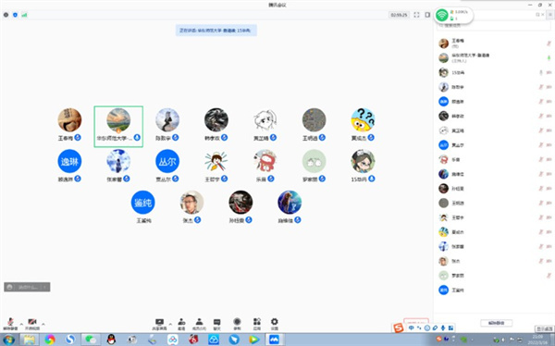Viewport: 555px width, 346px height.
Task: Open the Invite participants icon
Action: [x=181, y=324]
